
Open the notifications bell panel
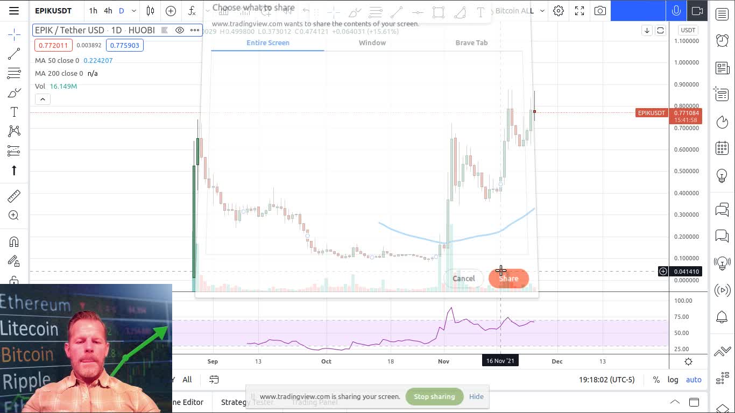pyautogui.click(x=722, y=317)
